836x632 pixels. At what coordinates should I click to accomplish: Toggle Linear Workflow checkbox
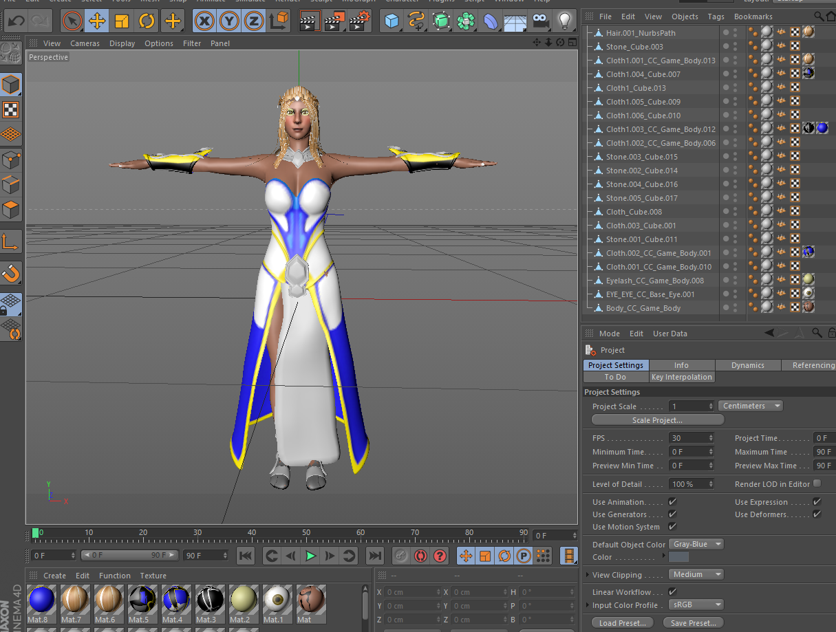(672, 591)
